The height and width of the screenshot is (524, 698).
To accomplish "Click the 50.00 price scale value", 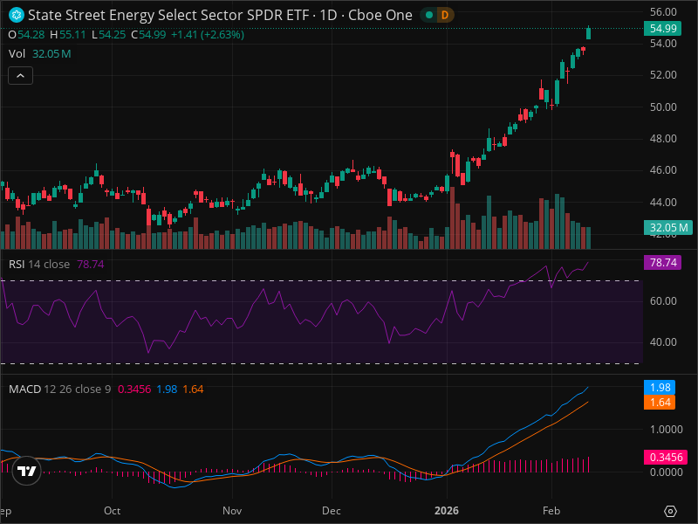I will pos(663,107).
